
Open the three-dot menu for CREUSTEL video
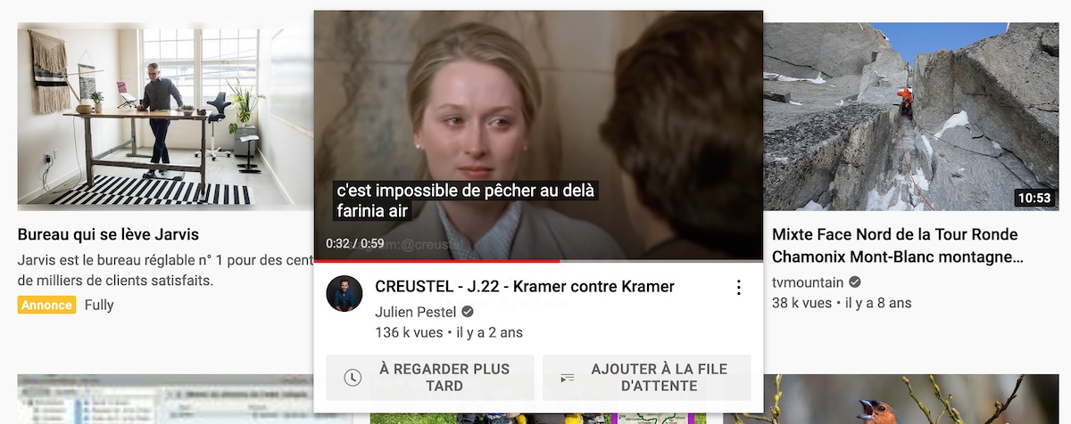(738, 288)
